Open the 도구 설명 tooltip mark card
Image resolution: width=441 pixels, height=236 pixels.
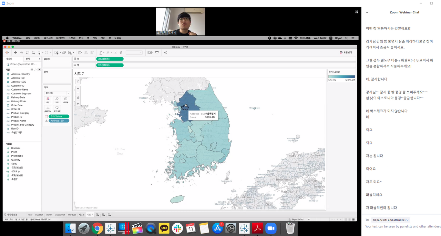57,109
